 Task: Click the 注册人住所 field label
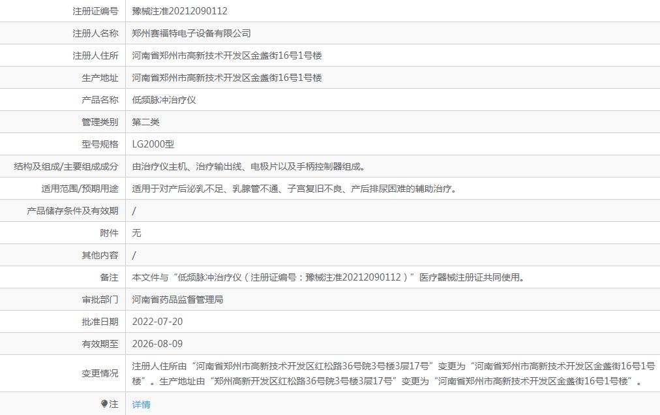coord(95,55)
